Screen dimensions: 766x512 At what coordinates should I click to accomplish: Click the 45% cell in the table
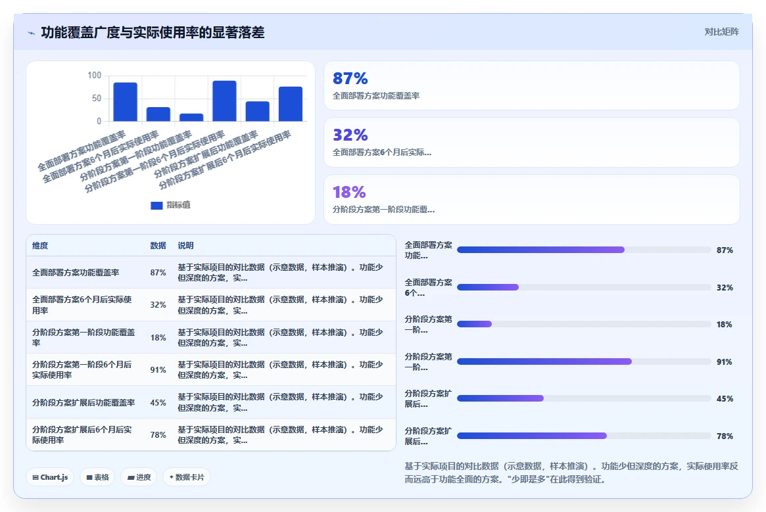(x=158, y=402)
